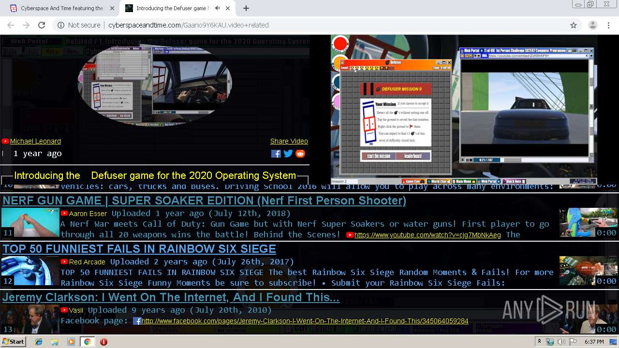Open the Action Center flag icon

573,342
